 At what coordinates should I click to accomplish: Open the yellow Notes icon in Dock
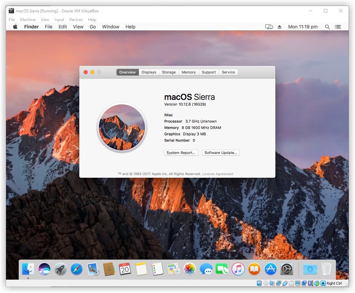pyautogui.click(x=141, y=269)
